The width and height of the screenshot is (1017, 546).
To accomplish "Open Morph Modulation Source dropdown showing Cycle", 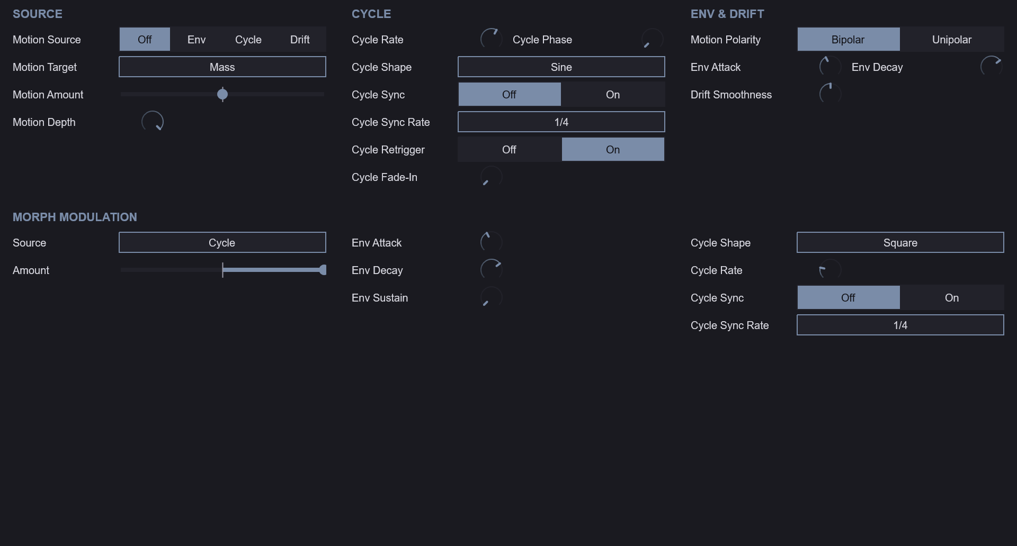I will pos(222,242).
